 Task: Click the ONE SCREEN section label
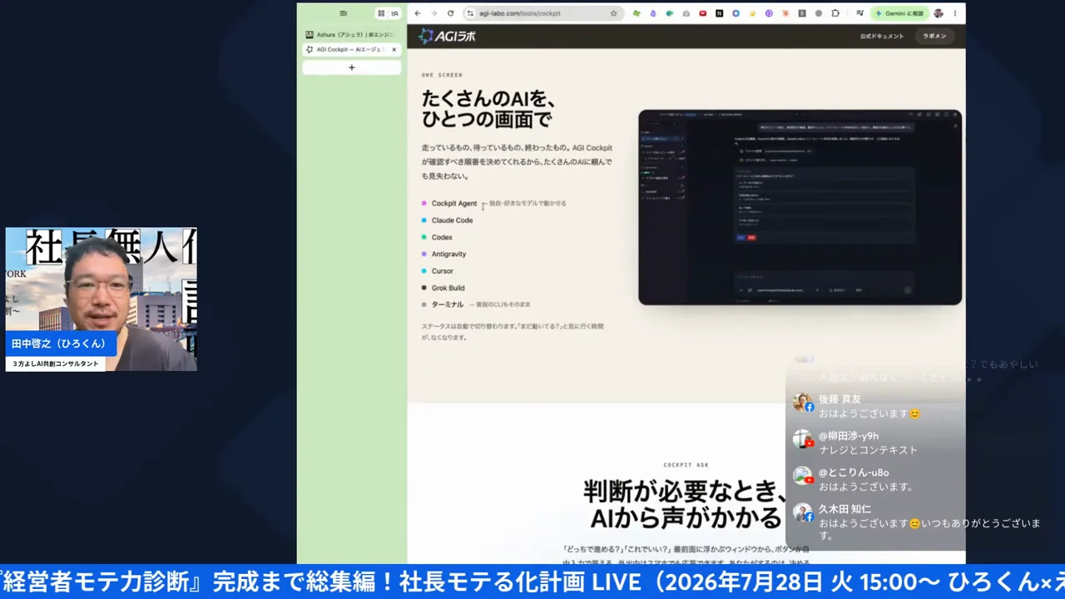(x=442, y=75)
